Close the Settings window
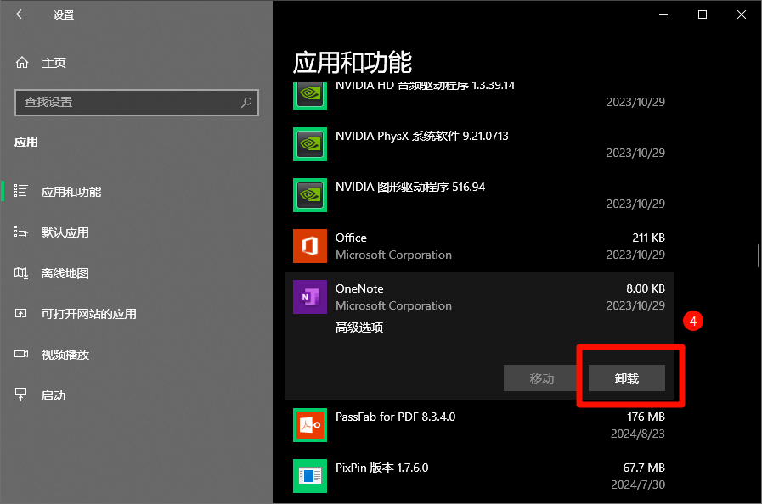The image size is (762, 504). click(x=742, y=14)
